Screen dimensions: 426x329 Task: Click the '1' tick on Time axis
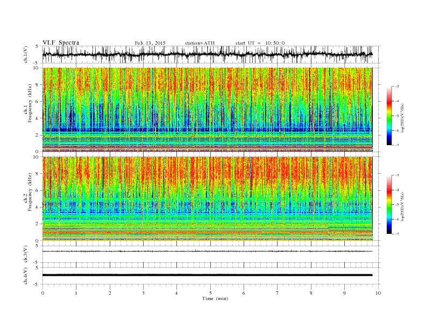tap(76, 293)
